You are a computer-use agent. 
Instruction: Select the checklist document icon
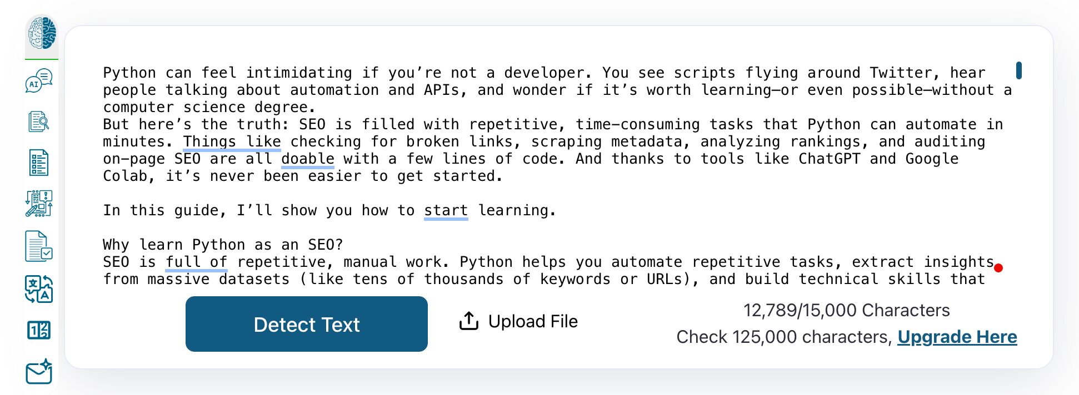pos(39,163)
